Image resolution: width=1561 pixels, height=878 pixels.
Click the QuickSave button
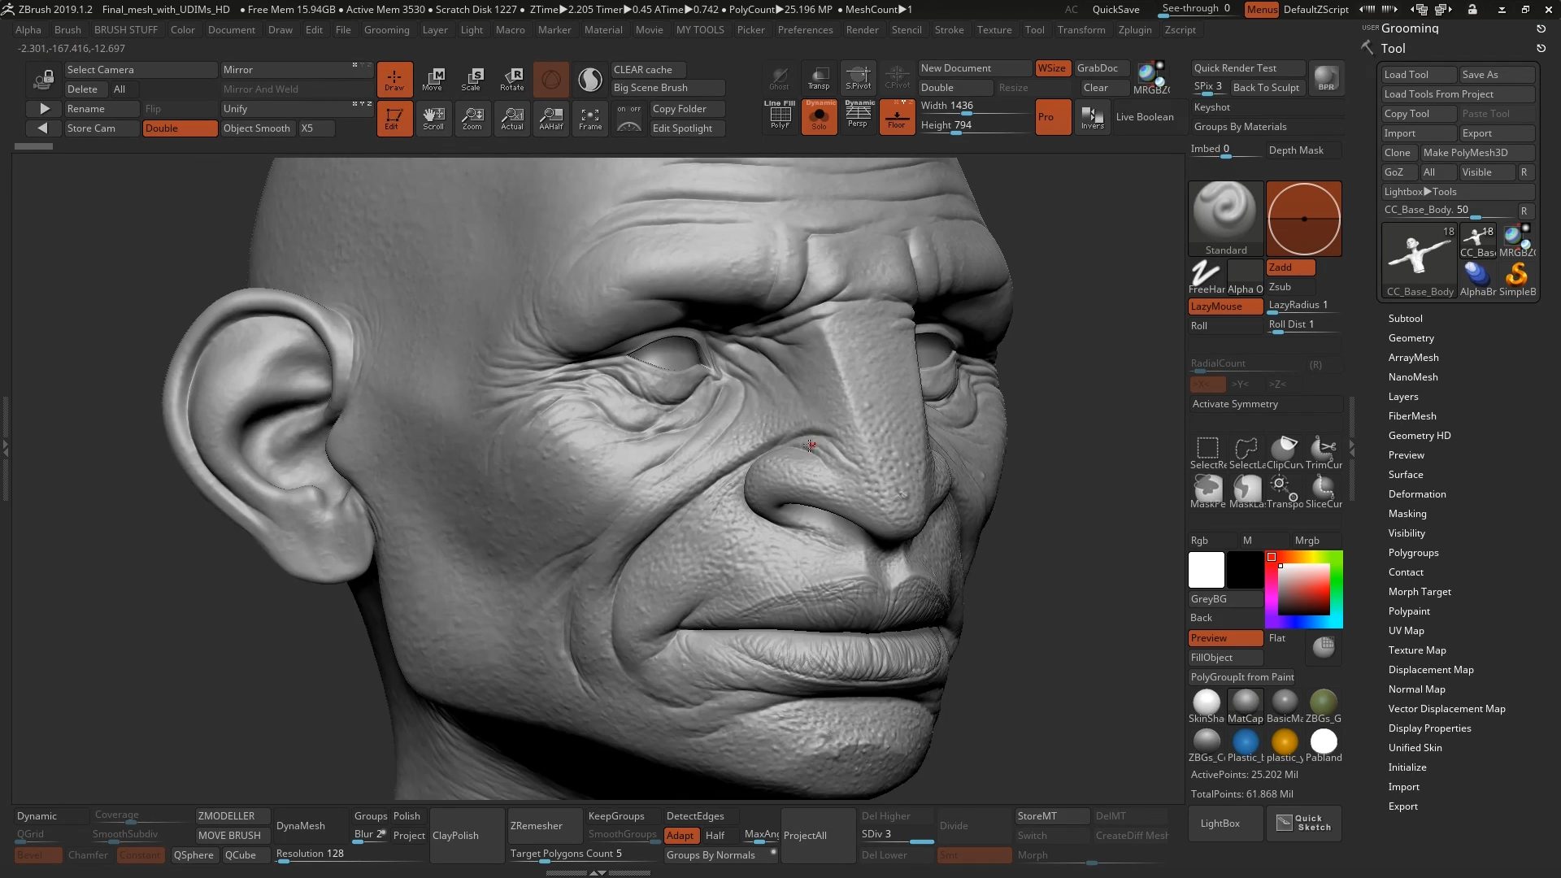click(1115, 10)
